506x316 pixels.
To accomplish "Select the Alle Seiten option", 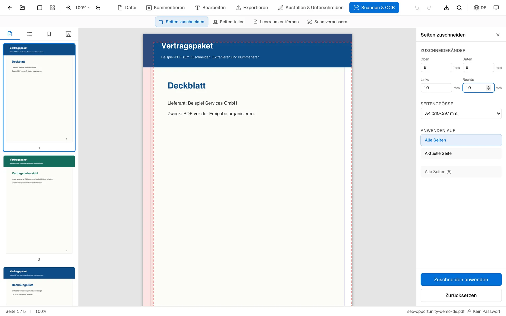I will [461, 140].
